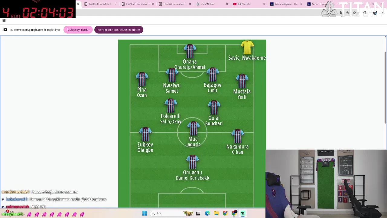Click the Jagusic label under Muci
The image size is (387, 218).
pos(193,144)
